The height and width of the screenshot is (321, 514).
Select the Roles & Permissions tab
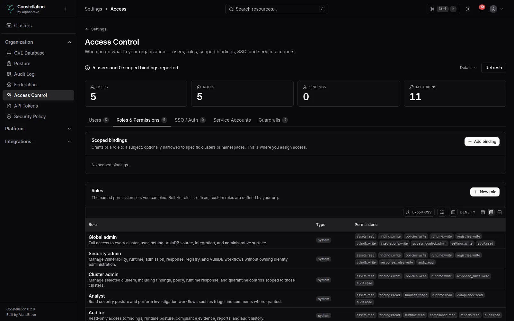point(142,120)
